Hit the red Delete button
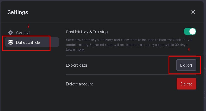 pos(186,84)
